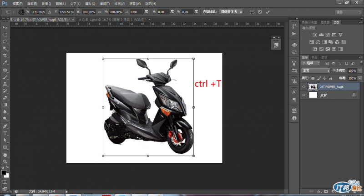Toggle lock position icon
Viewport: 364px width, 196px height.
point(325,78)
